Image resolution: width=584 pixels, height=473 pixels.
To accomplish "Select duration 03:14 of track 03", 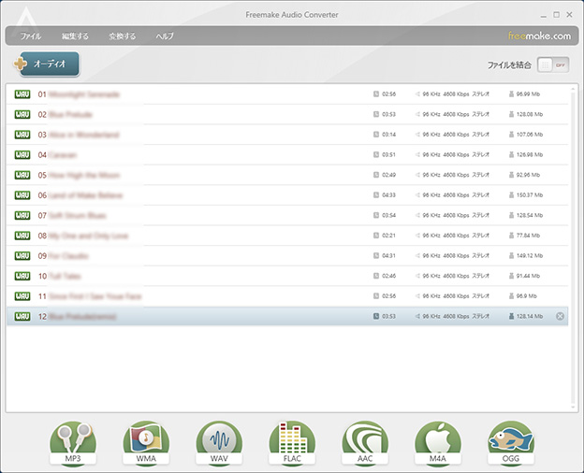I will [388, 135].
